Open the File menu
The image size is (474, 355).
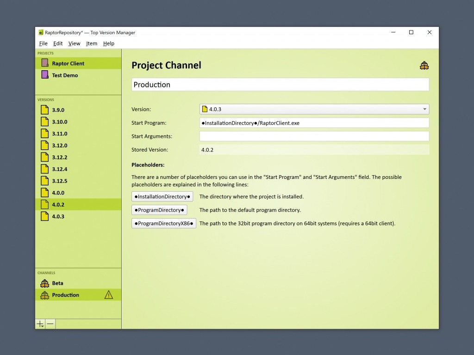coord(43,43)
